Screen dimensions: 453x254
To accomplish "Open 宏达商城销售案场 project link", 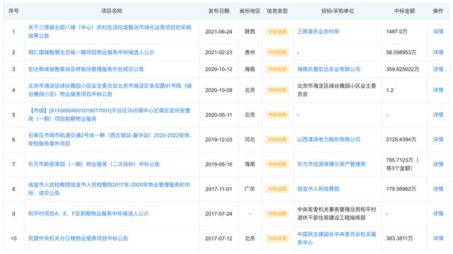I will point(86,69).
